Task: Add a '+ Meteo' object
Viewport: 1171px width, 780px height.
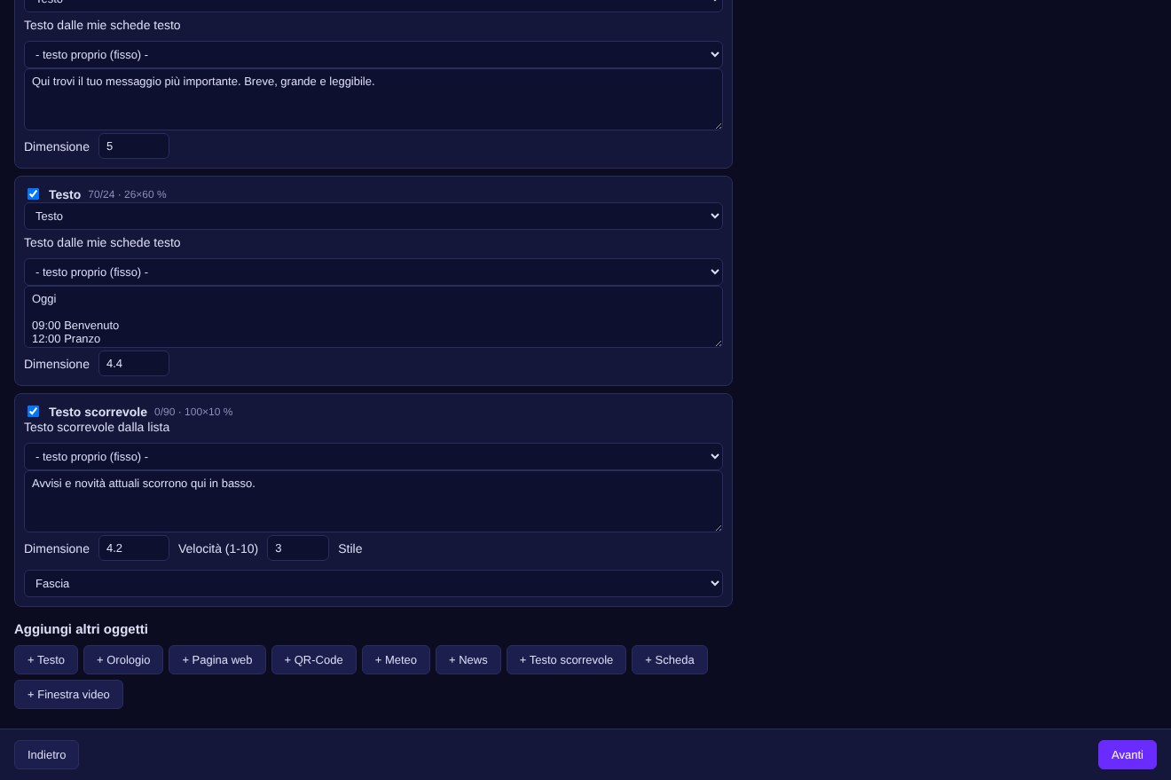Action: click(396, 659)
